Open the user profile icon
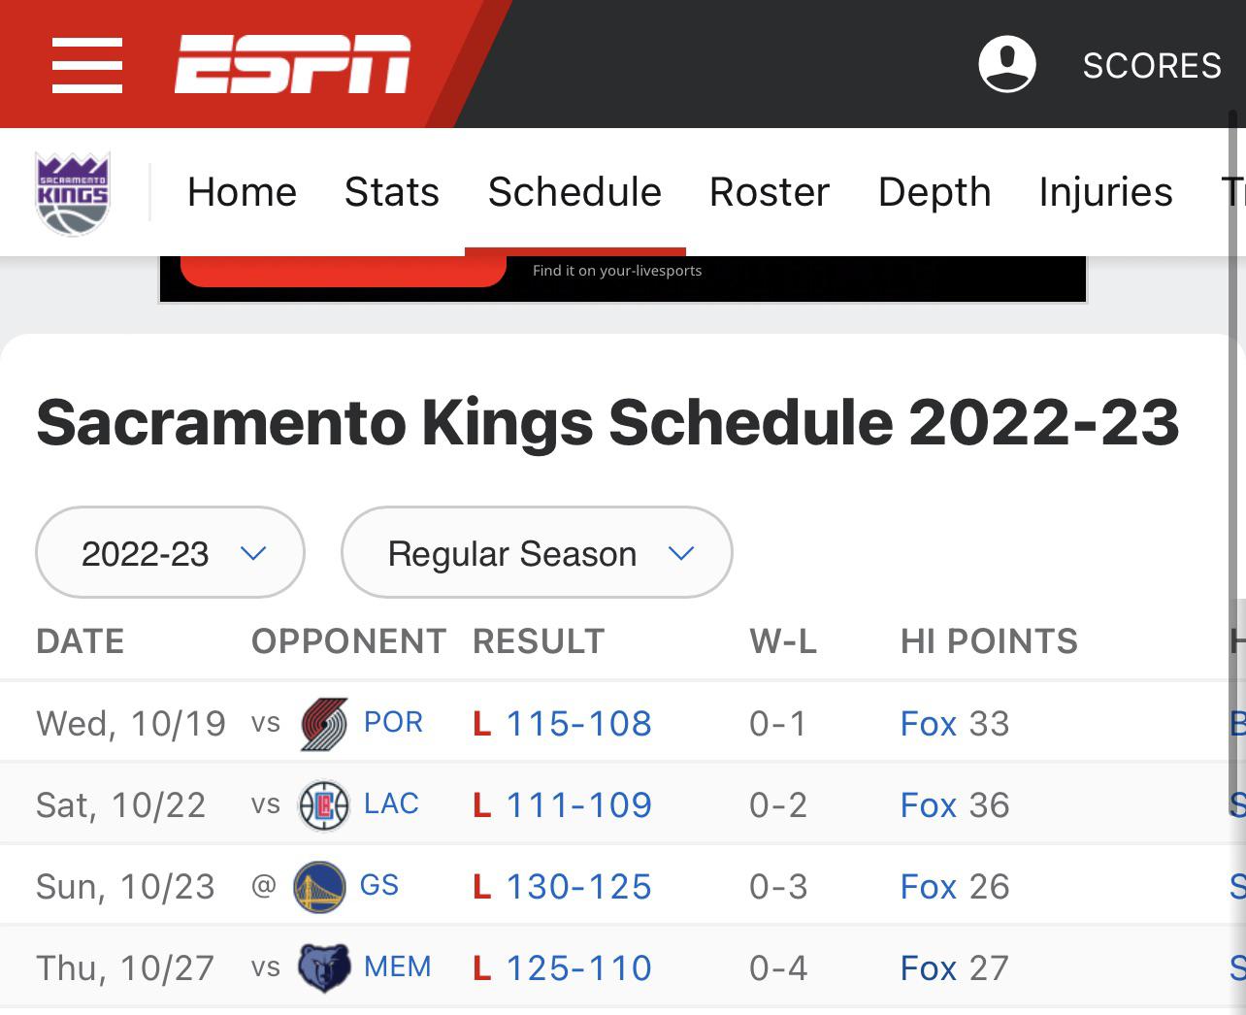Screen dimensions: 1246x1015 1007,64
